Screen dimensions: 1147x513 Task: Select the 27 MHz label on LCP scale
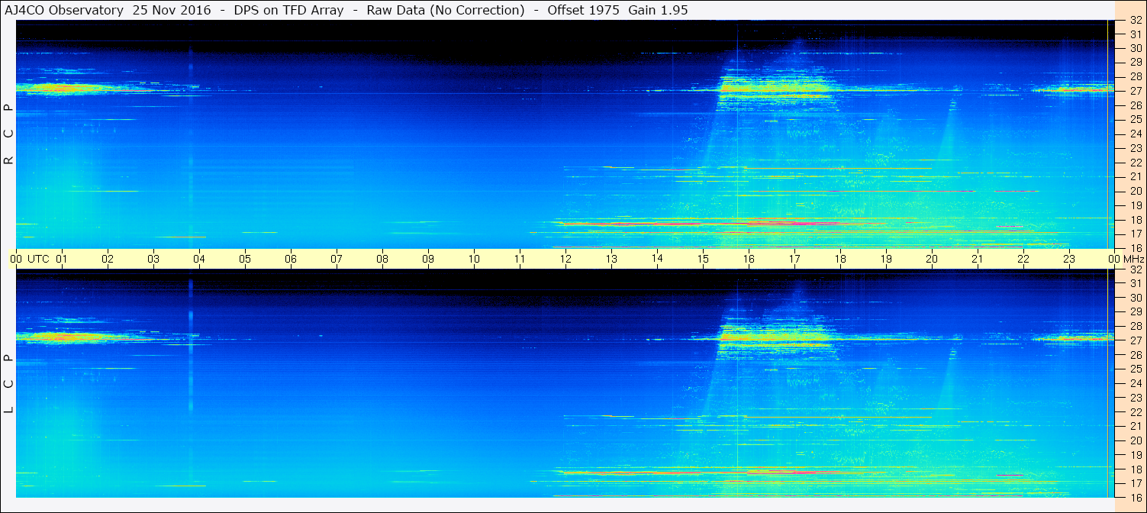[x=1135, y=340]
